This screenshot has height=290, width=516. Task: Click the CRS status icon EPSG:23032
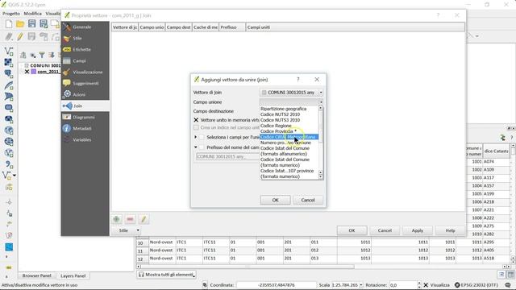click(476, 285)
